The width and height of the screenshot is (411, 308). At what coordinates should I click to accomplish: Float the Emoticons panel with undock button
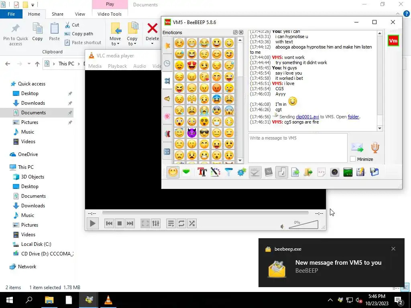[235, 32]
